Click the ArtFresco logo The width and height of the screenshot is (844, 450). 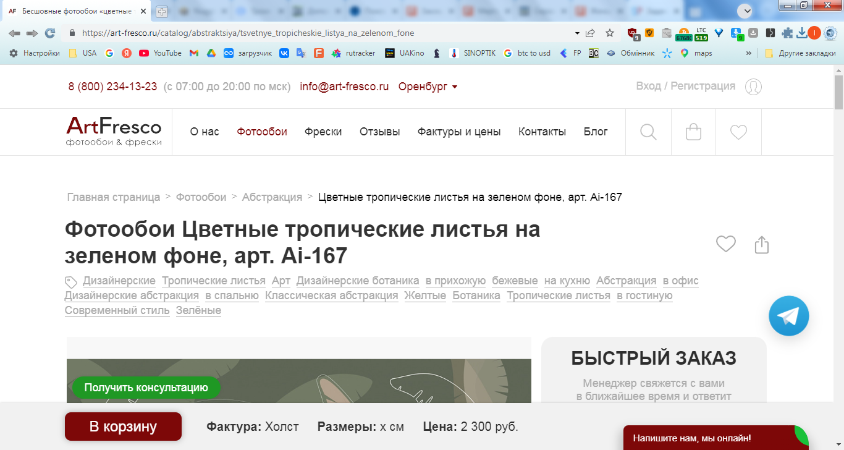tap(114, 132)
